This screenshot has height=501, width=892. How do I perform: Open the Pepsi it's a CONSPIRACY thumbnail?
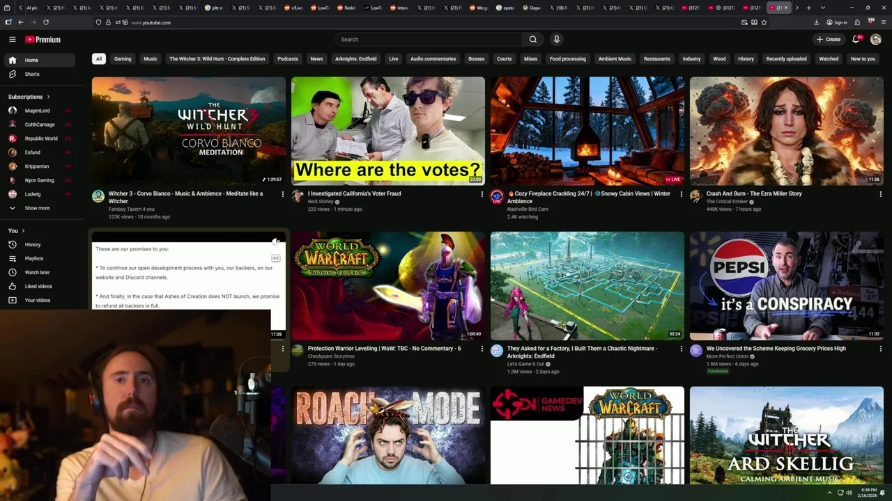click(786, 285)
